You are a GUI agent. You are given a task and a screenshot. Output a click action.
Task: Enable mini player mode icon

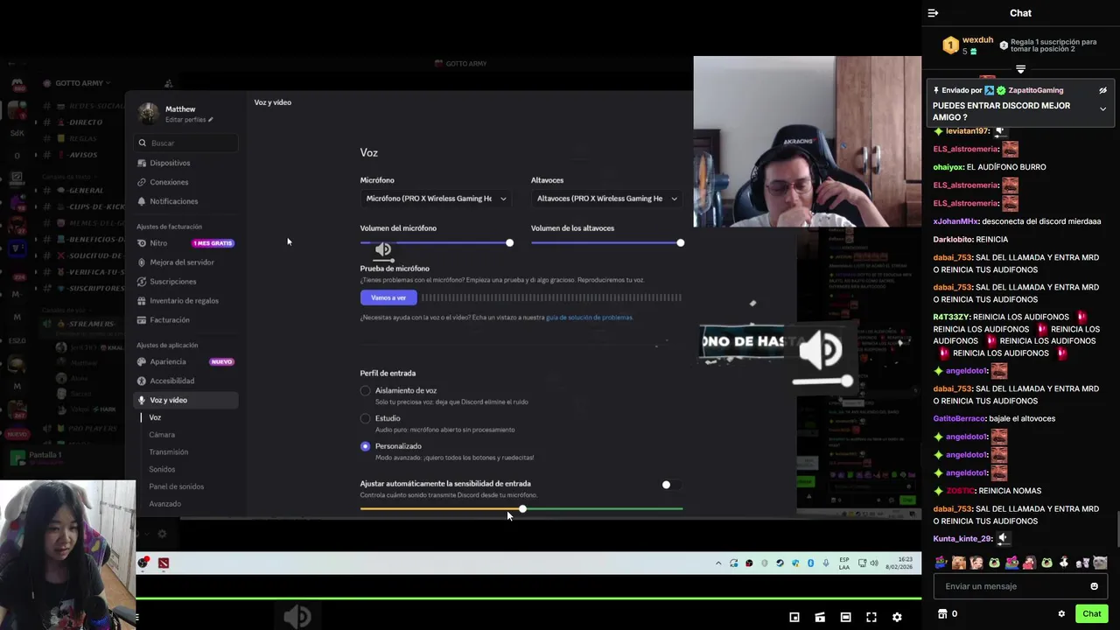click(x=794, y=617)
